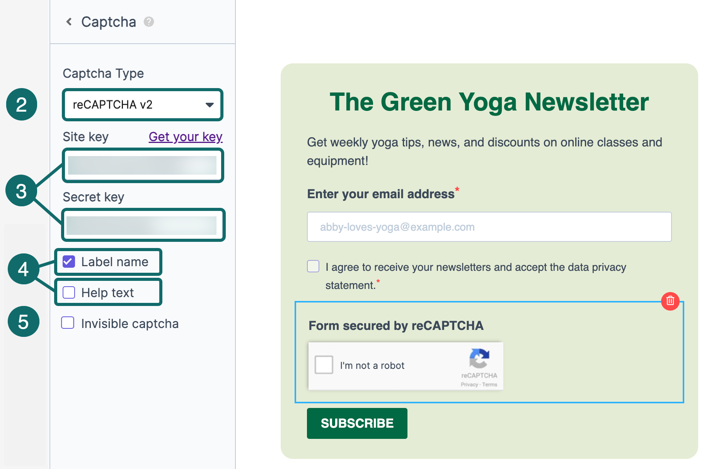This screenshot has width=709, height=469.
Task: Open the Get your key link
Action: (186, 137)
